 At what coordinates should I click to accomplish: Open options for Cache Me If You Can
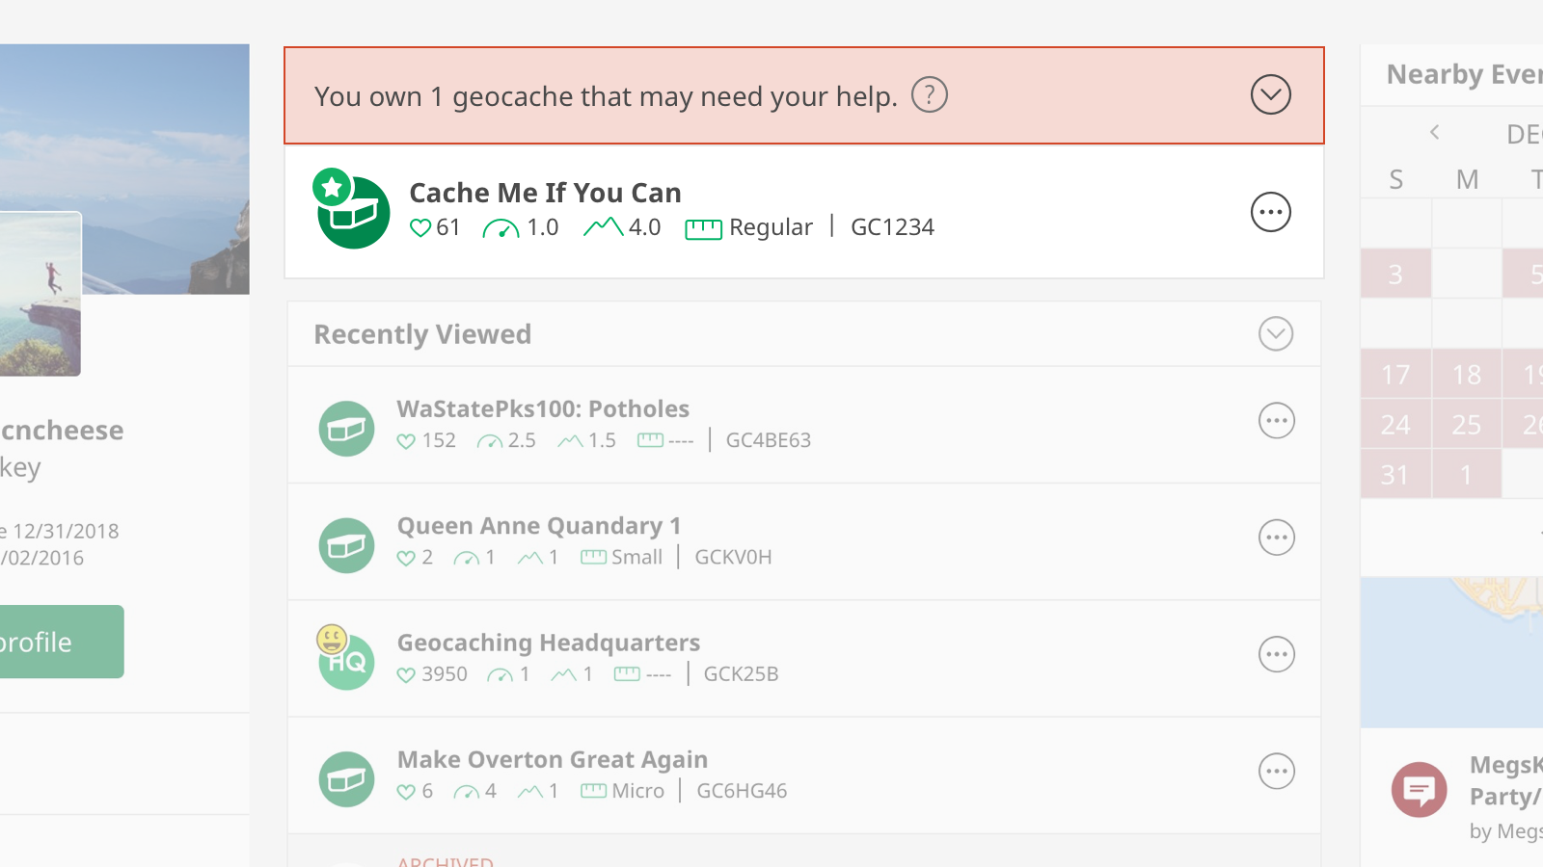point(1270,212)
